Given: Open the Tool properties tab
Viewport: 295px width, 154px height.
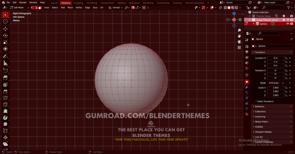Looking at the screenshot, I should coord(247,40).
